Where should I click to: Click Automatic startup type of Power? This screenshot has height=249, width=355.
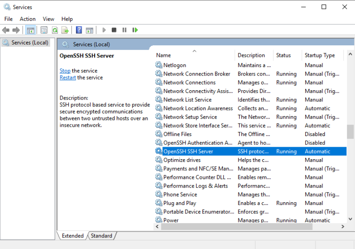(x=317, y=220)
